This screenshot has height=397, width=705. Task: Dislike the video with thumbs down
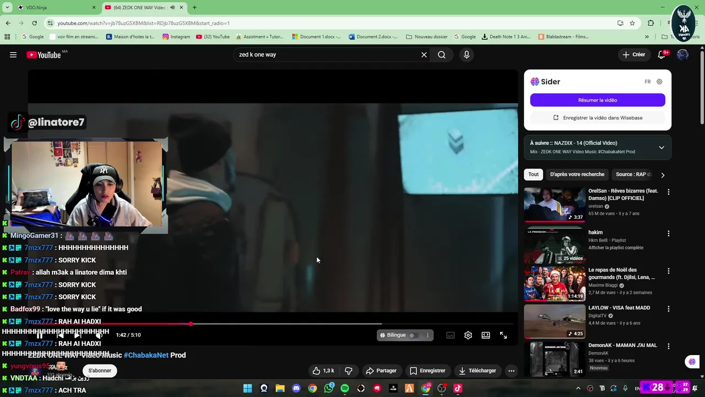[348, 371]
